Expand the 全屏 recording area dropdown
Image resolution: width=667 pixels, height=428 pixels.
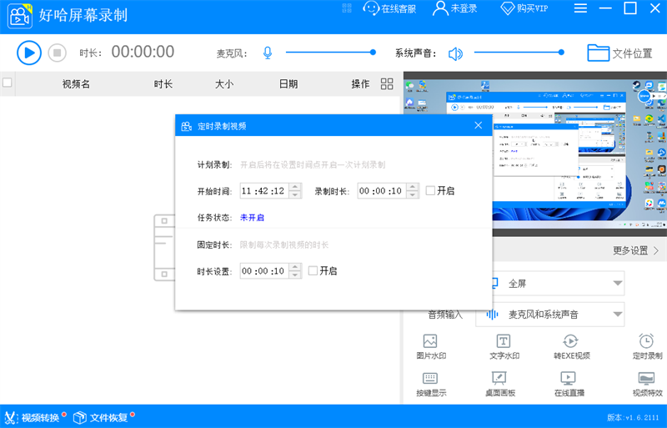point(617,283)
